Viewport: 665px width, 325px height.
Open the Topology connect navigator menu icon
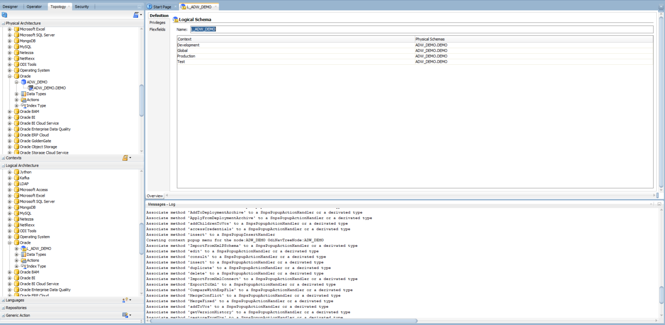pos(137,15)
